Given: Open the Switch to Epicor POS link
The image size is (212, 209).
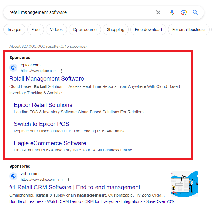Looking at the screenshot, I should tap(41, 124).
